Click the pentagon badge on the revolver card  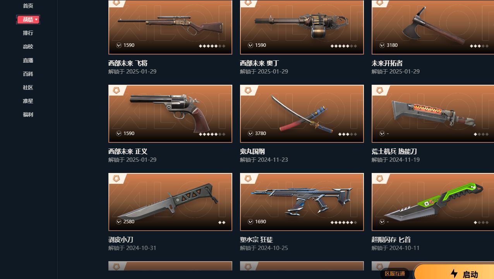click(x=116, y=90)
